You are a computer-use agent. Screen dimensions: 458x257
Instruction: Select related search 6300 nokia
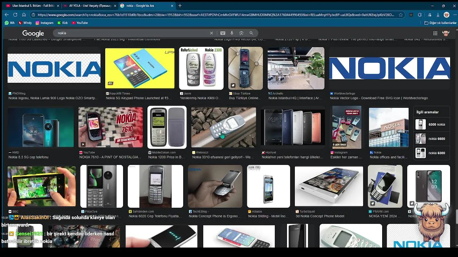pyautogui.click(x=431, y=124)
